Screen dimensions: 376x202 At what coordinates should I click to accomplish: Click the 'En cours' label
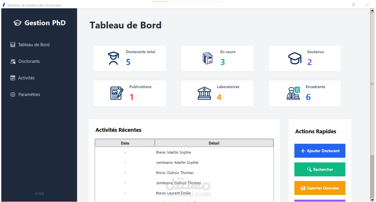click(228, 52)
